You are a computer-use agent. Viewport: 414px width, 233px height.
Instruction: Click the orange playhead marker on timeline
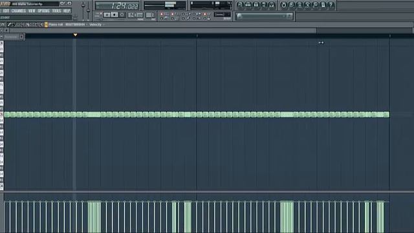click(76, 35)
